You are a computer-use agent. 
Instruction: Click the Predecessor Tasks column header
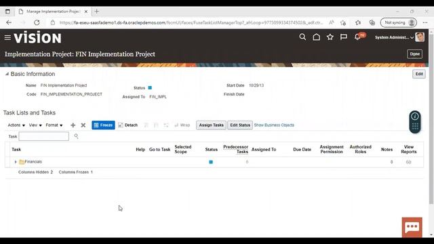(235, 149)
